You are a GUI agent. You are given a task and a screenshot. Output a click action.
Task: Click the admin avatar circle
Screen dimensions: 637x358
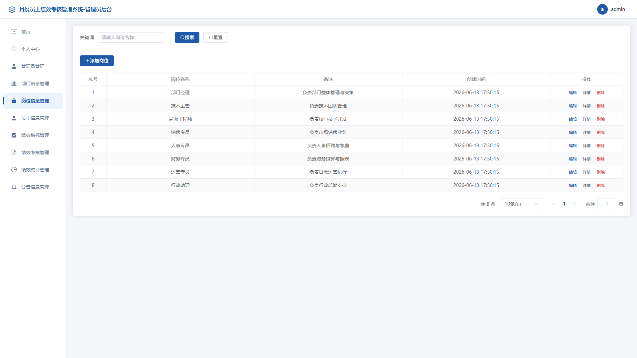point(602,9)
